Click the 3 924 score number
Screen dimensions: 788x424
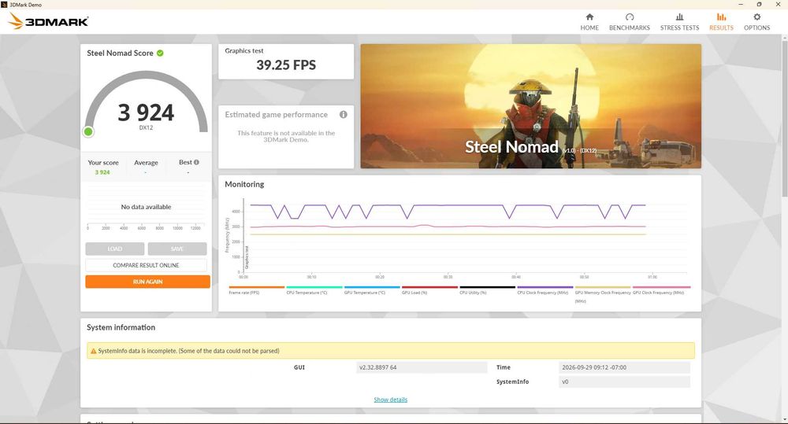146,112
